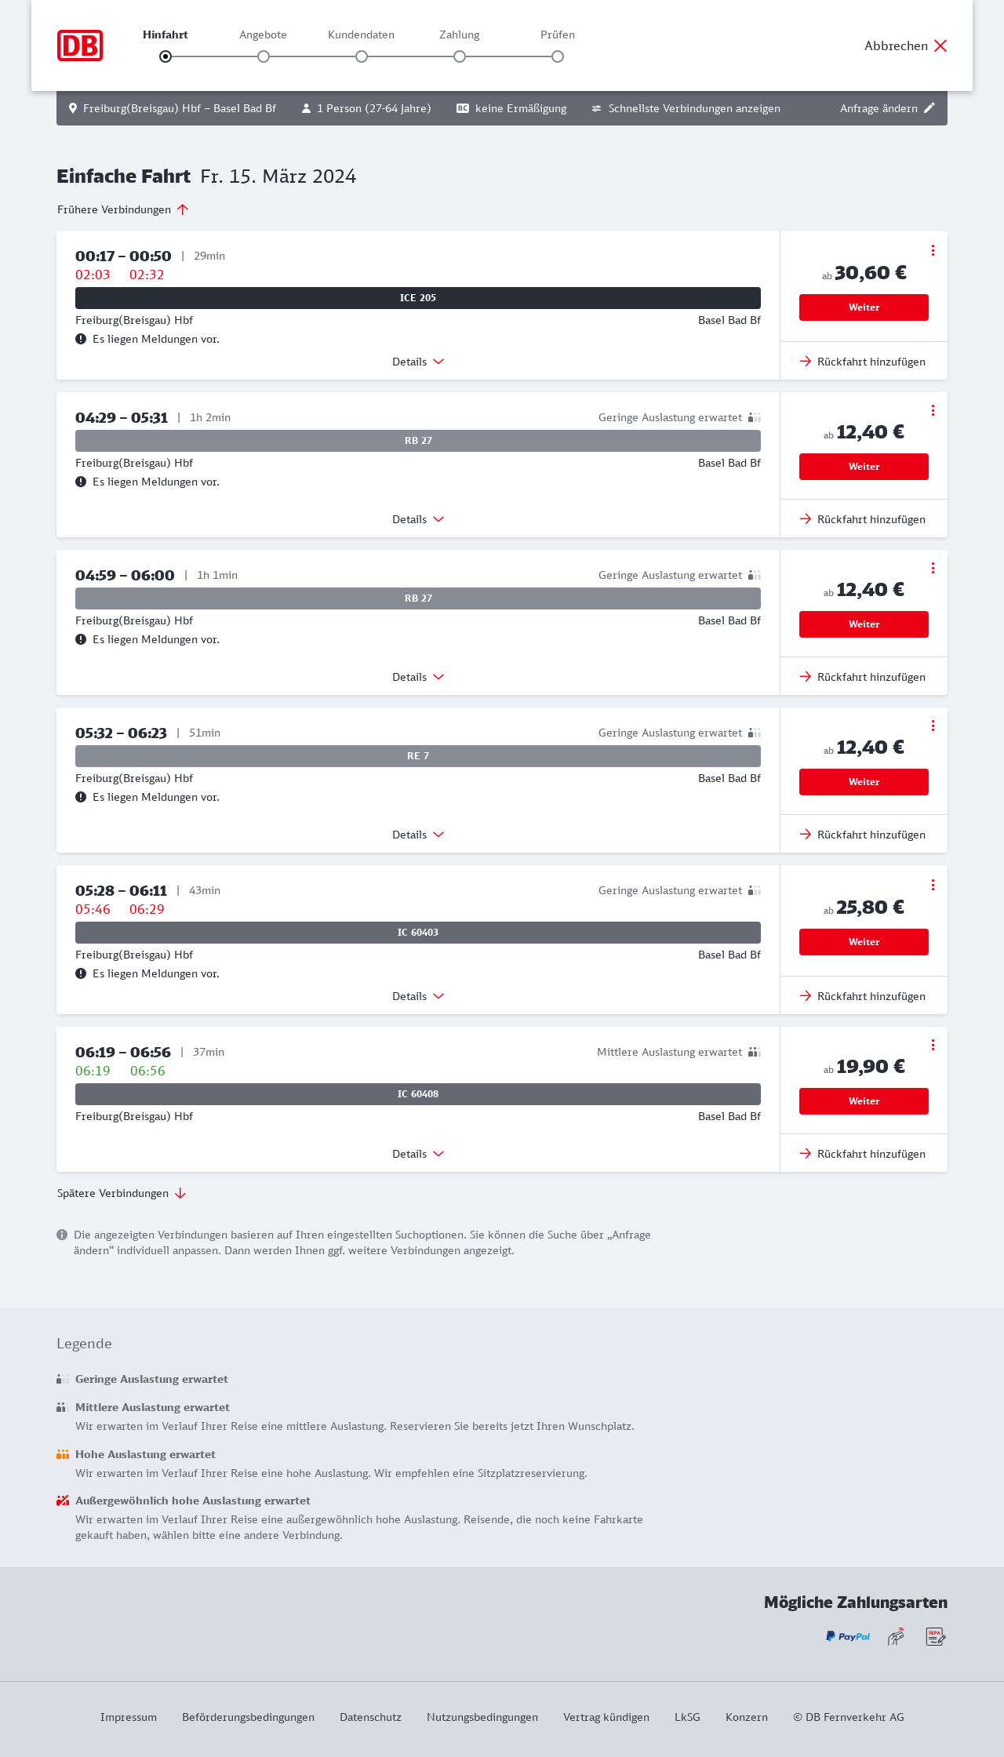Click the Angebote step circle
The image size is (1004, 1757).
click(x=264, y=56)
